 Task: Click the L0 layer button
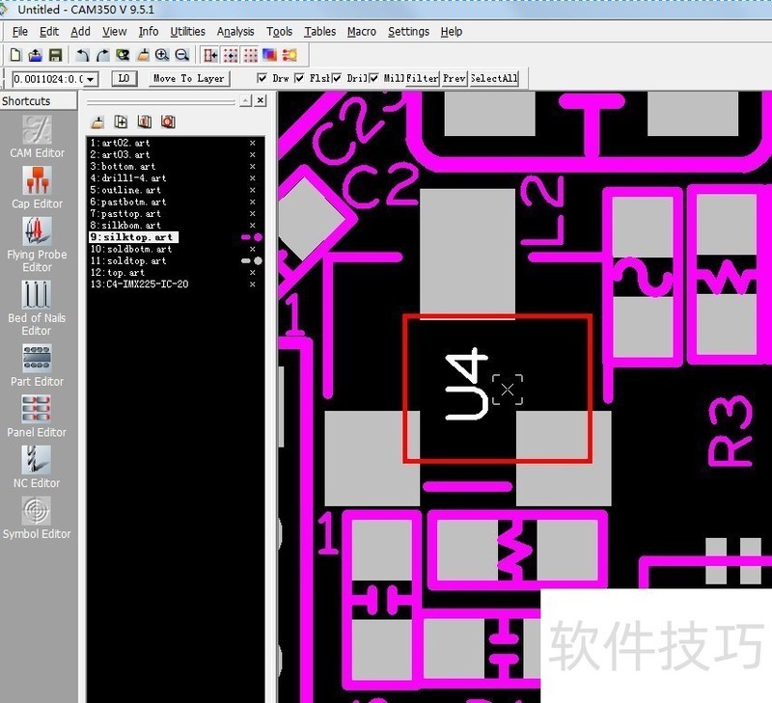coord(124,78)
